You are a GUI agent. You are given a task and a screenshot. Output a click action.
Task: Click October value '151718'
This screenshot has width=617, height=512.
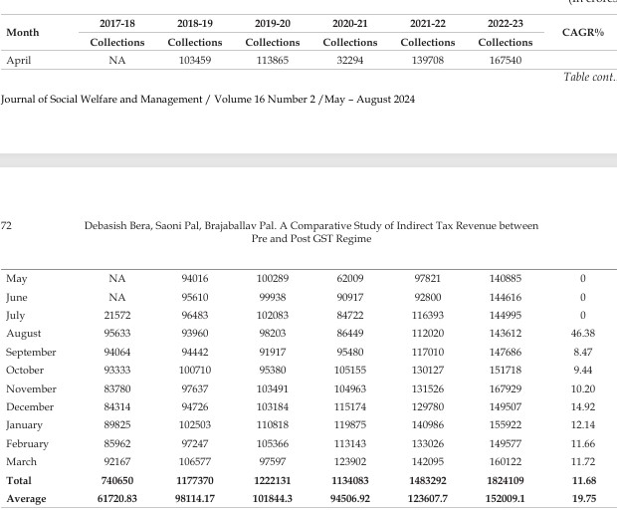point(506,371)
